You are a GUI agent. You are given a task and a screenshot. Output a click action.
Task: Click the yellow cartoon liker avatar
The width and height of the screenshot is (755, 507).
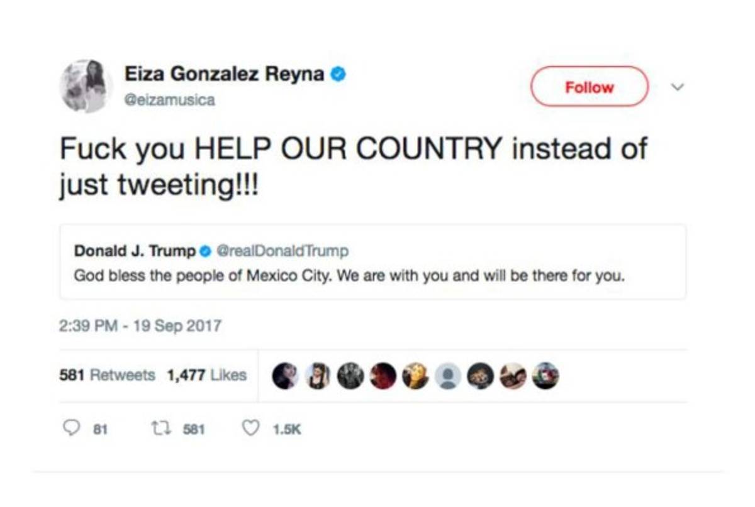pos(415,376)
